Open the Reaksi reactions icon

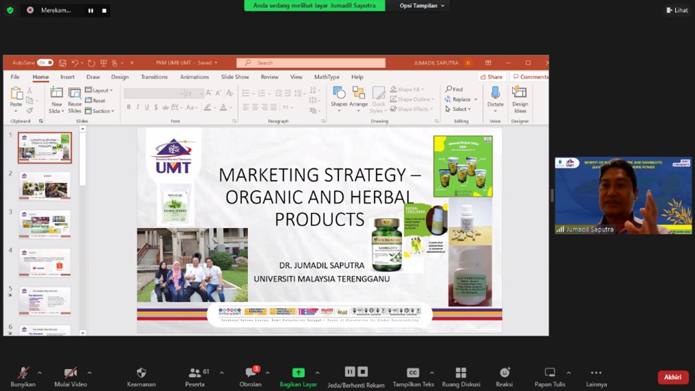[505, 373]
